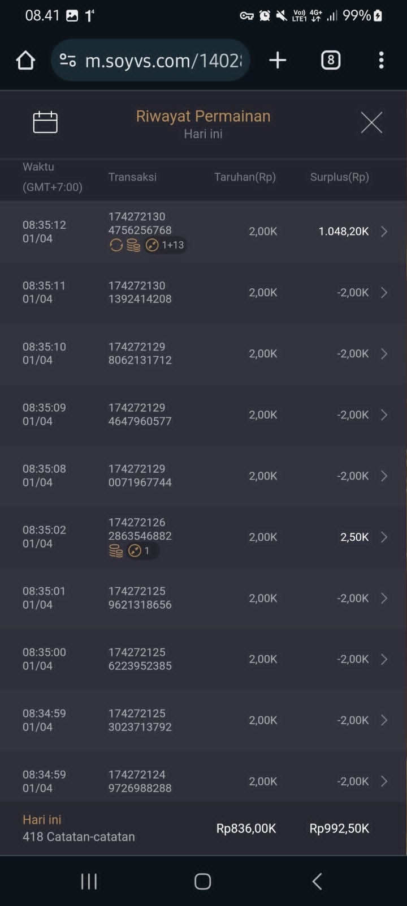This screenshot has width=407, height=906.
Task: Expand the 08:35:11 transaction details
Action: (384, 293)
